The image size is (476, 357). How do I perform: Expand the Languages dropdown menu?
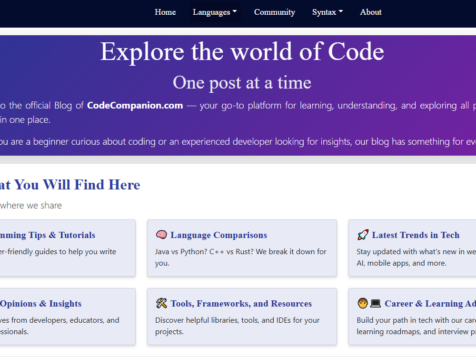pyautogui.click(x=215, y=12)
